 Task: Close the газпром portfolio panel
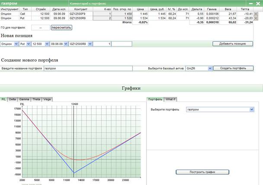[258, 3]
